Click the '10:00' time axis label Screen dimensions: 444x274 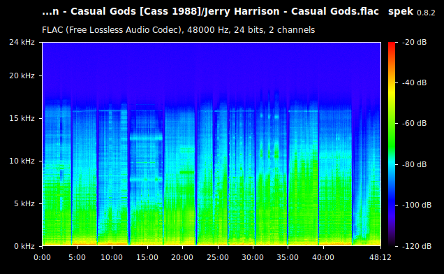[112, 257]
